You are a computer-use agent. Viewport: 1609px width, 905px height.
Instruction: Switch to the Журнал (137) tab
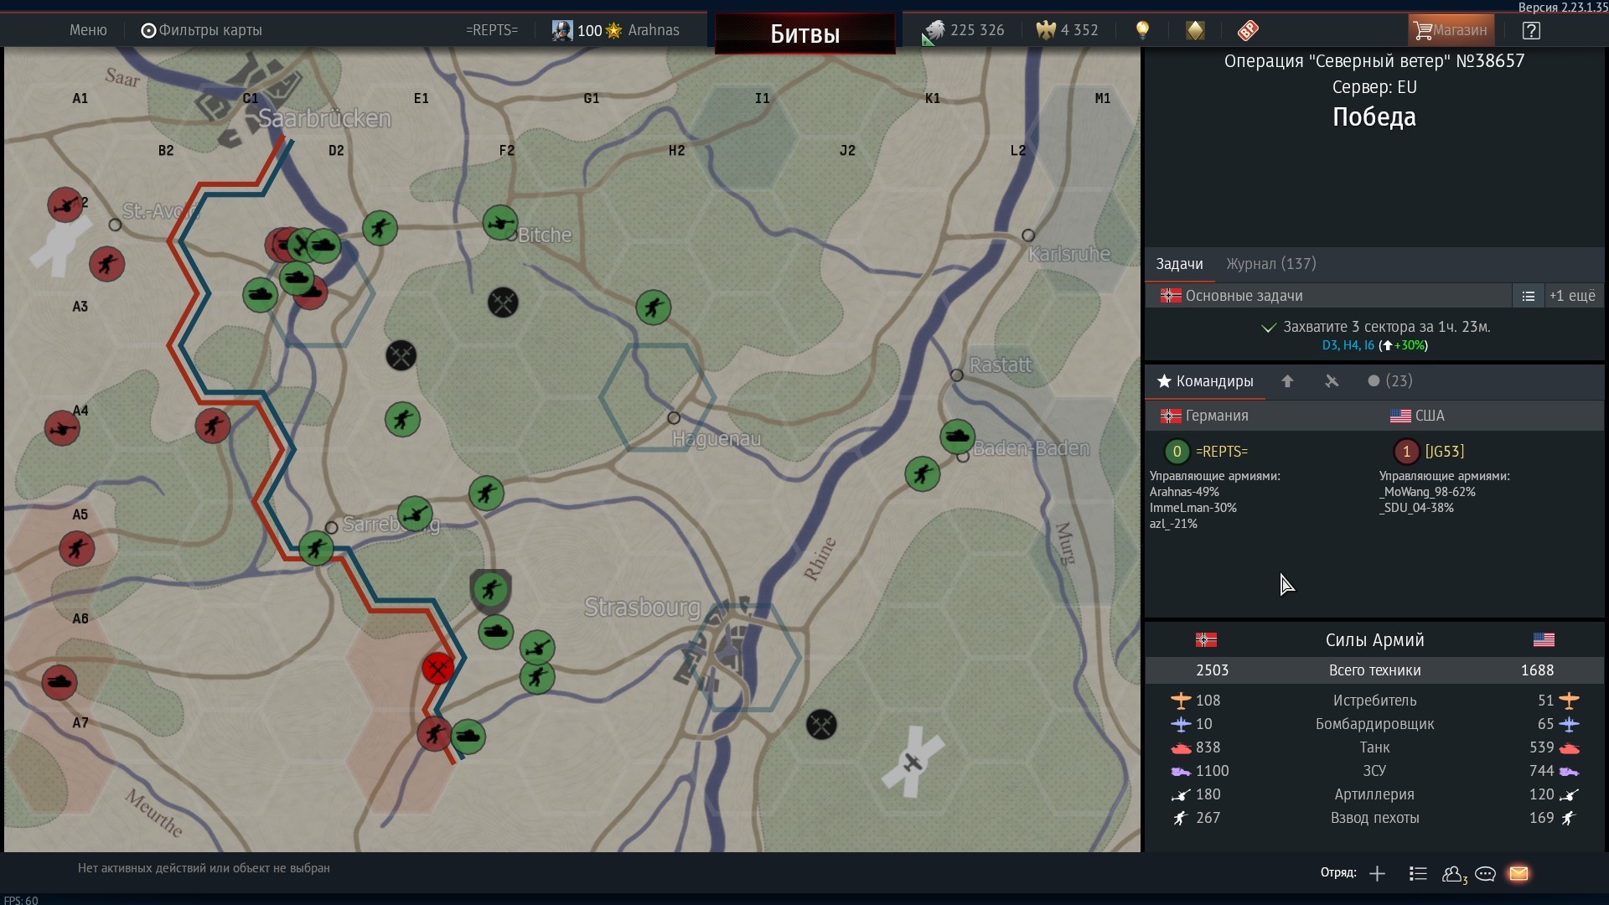(1270, 264)
